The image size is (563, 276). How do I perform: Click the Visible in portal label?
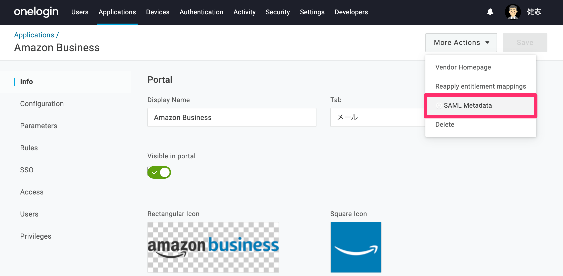(171, 156)
